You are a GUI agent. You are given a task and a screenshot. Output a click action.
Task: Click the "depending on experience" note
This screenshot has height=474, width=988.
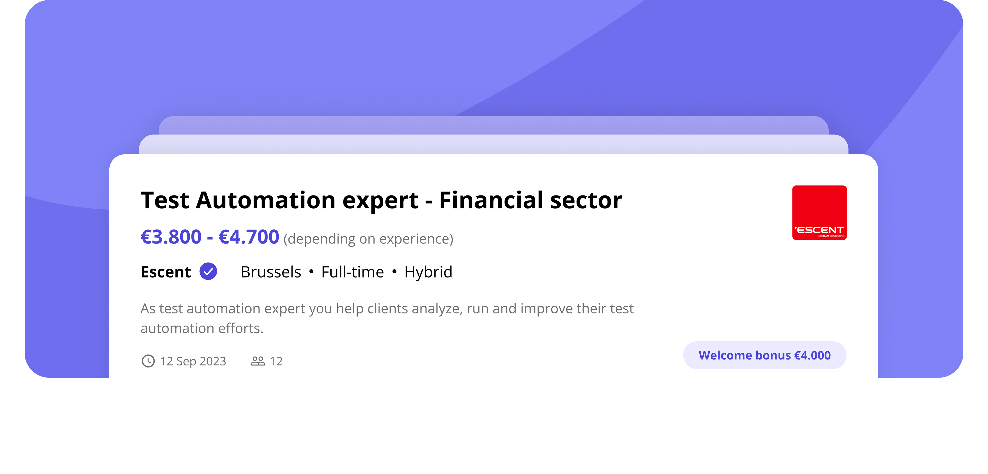click(x=368, y=239)
